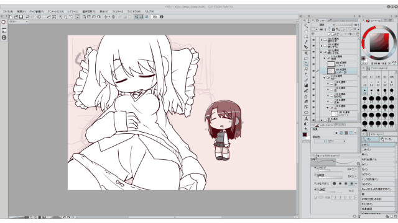The width and height of the screenshot is (398, 223).
Task: Toggle the vector eraser checkbox in tool property
Action: point(316,198)
